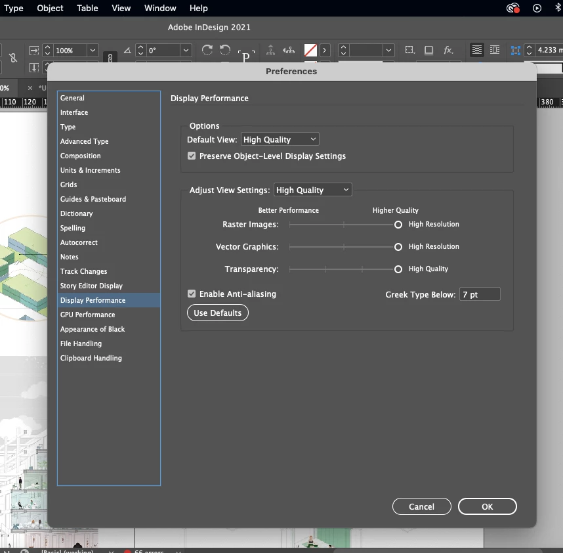The width and height of the screenshot is (563, 553).
Task: Open the fx effects icon
Action: (x=448, y=50)
